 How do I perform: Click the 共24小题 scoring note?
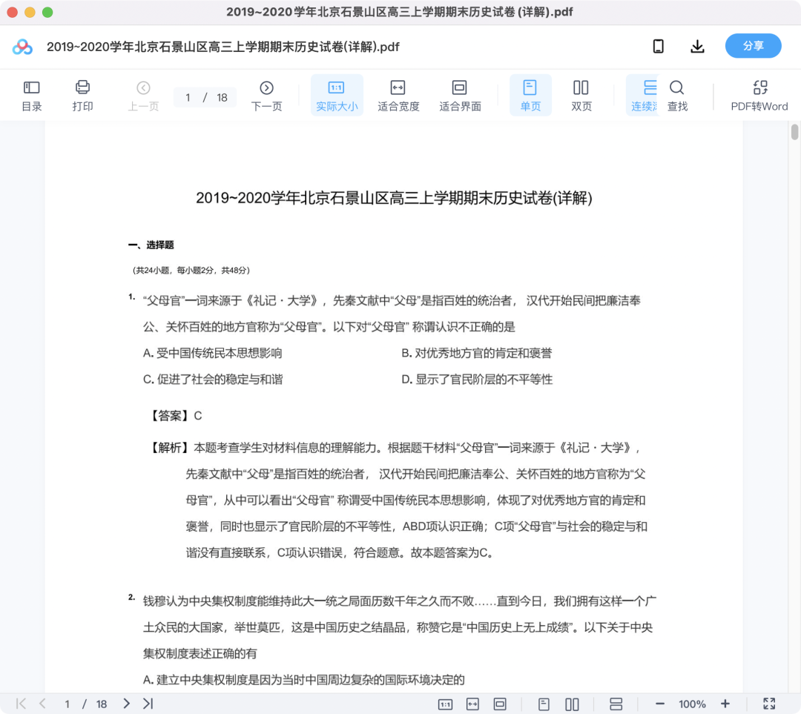pyautogui.click(x=191, y=270)
